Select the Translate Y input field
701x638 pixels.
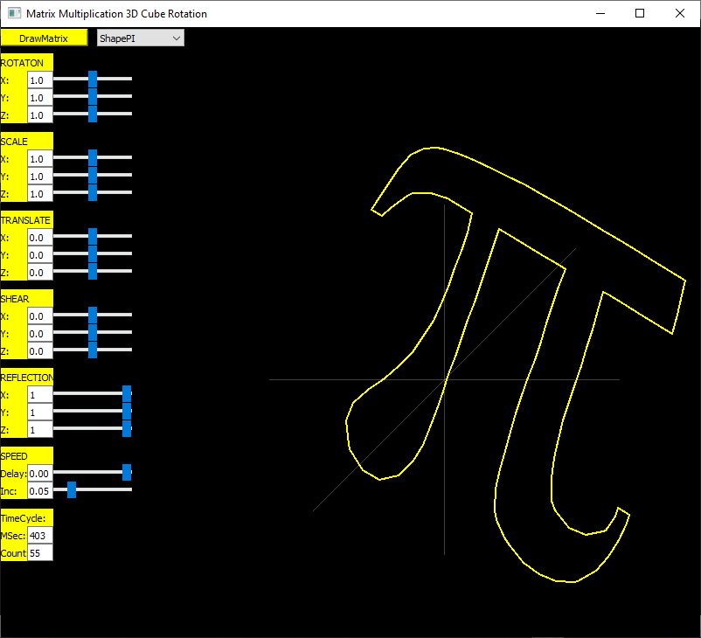[40, 255]
